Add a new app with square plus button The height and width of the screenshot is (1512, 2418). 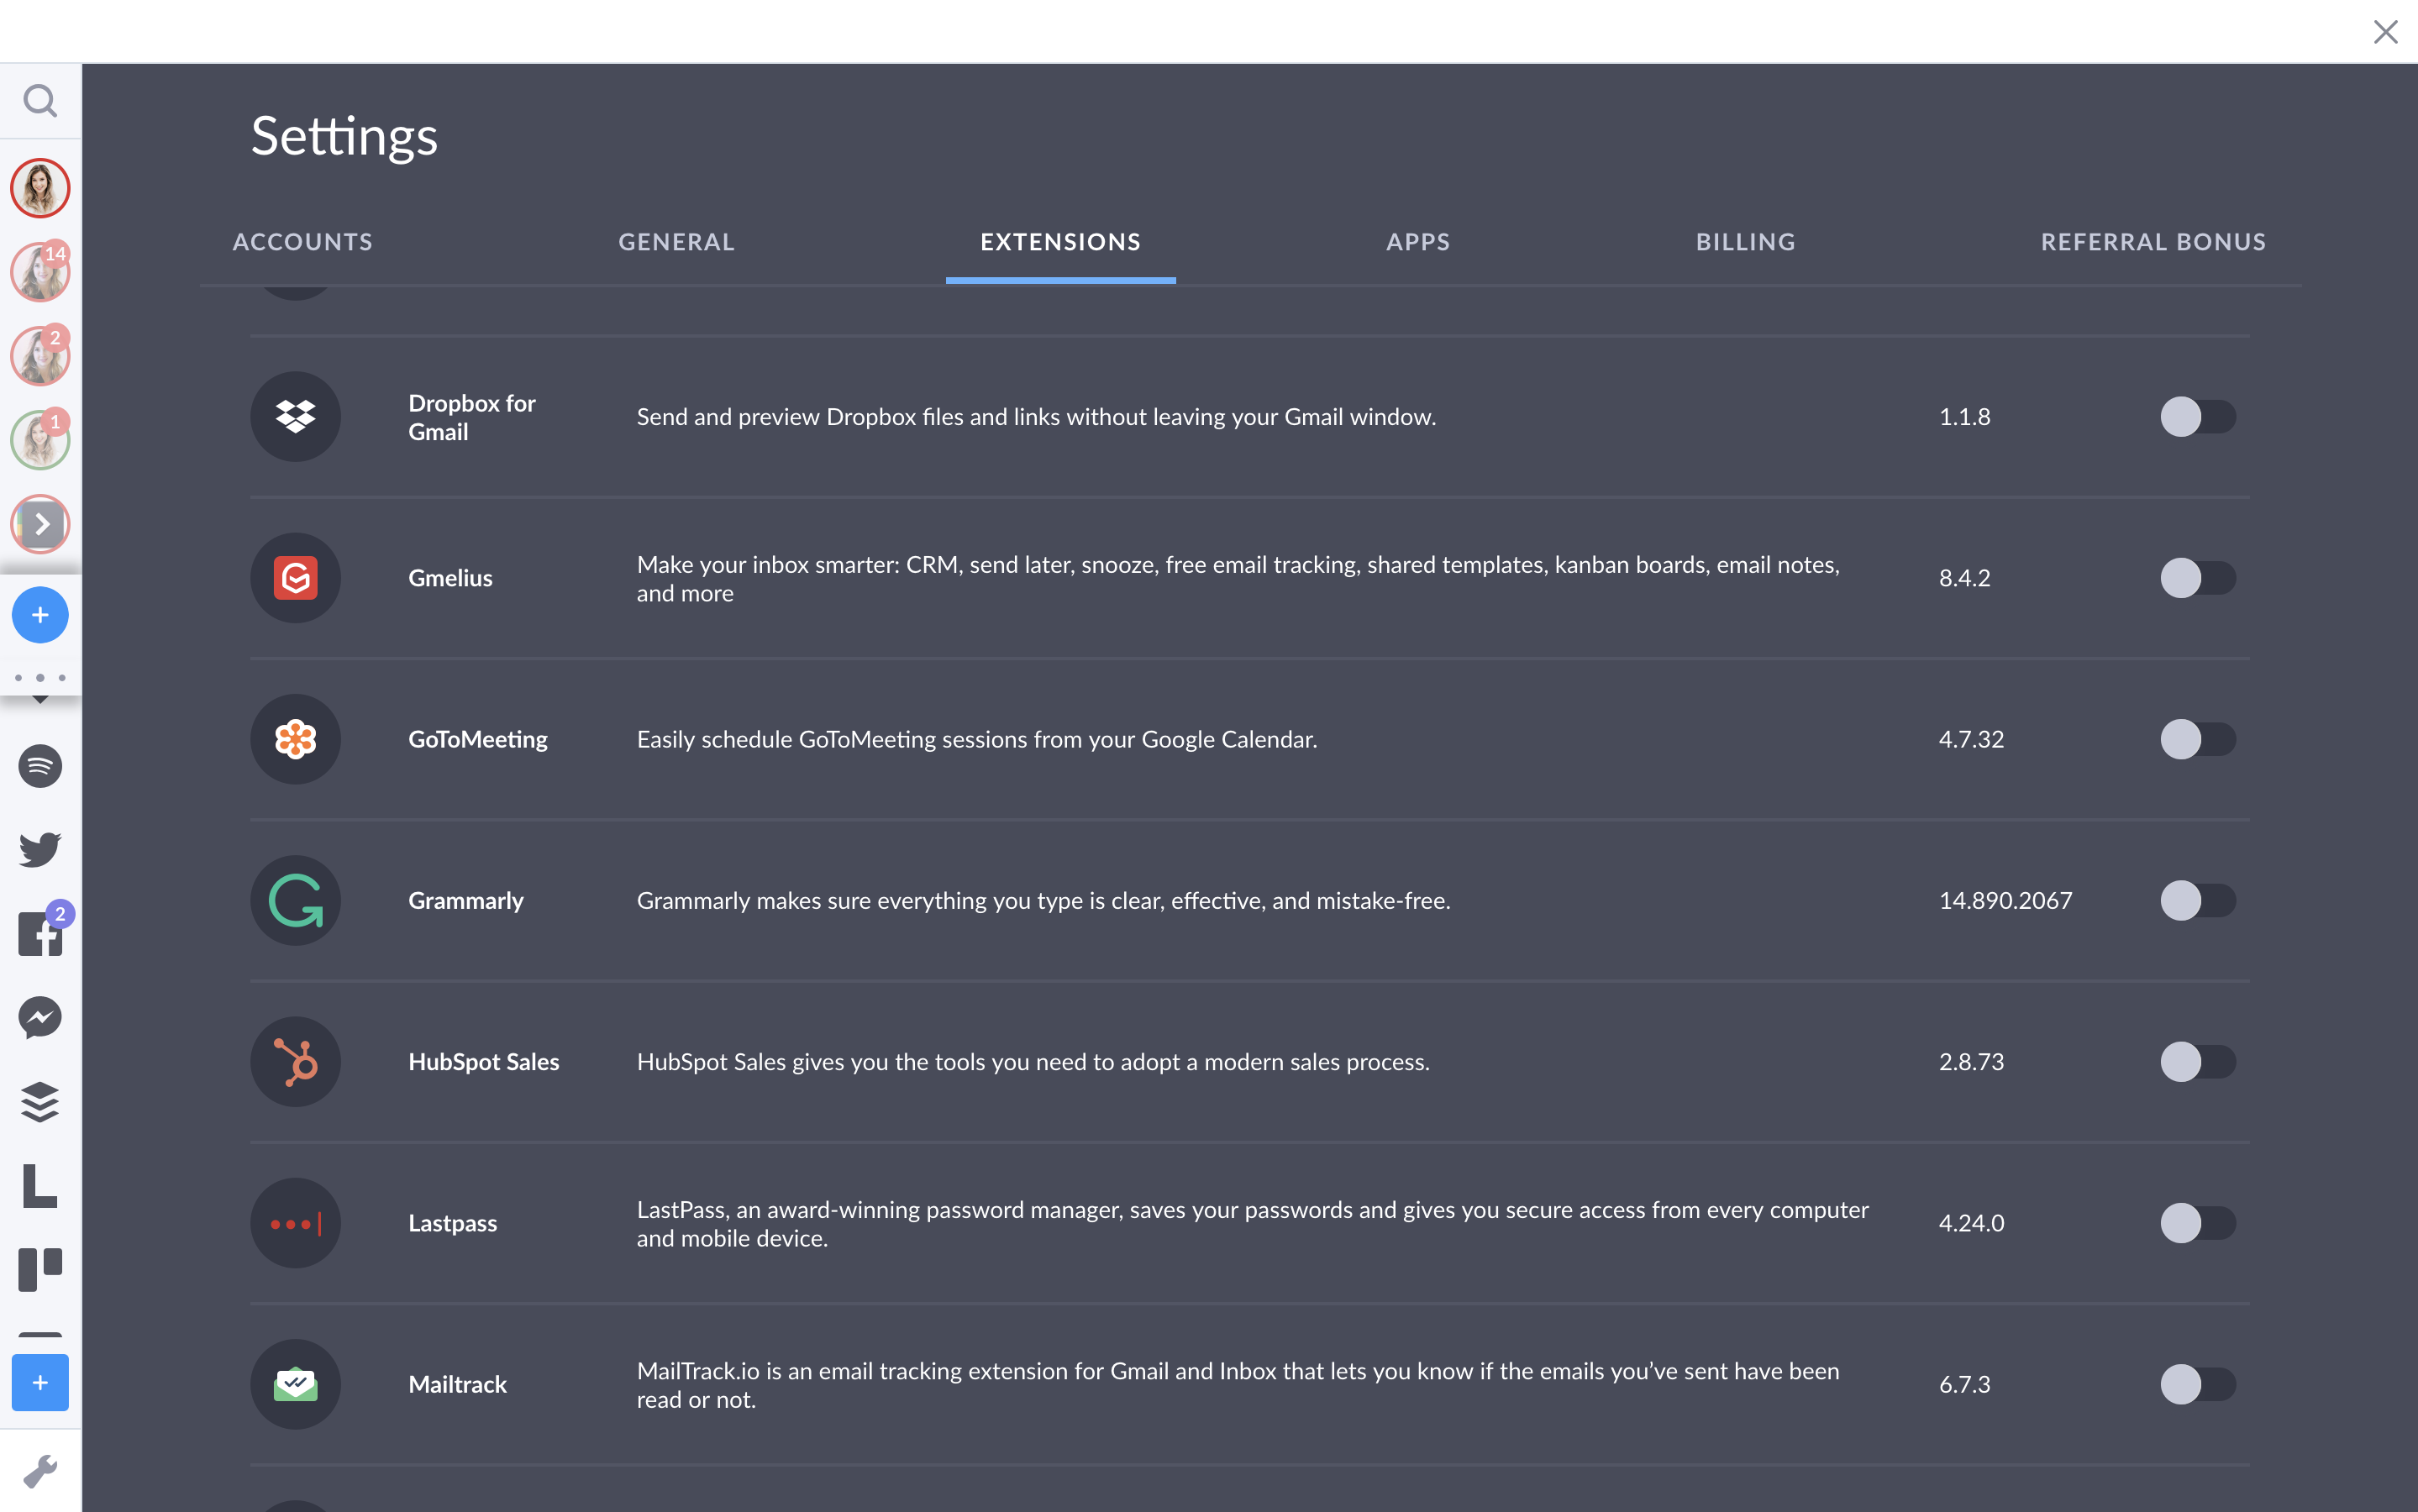[40, 1383]
